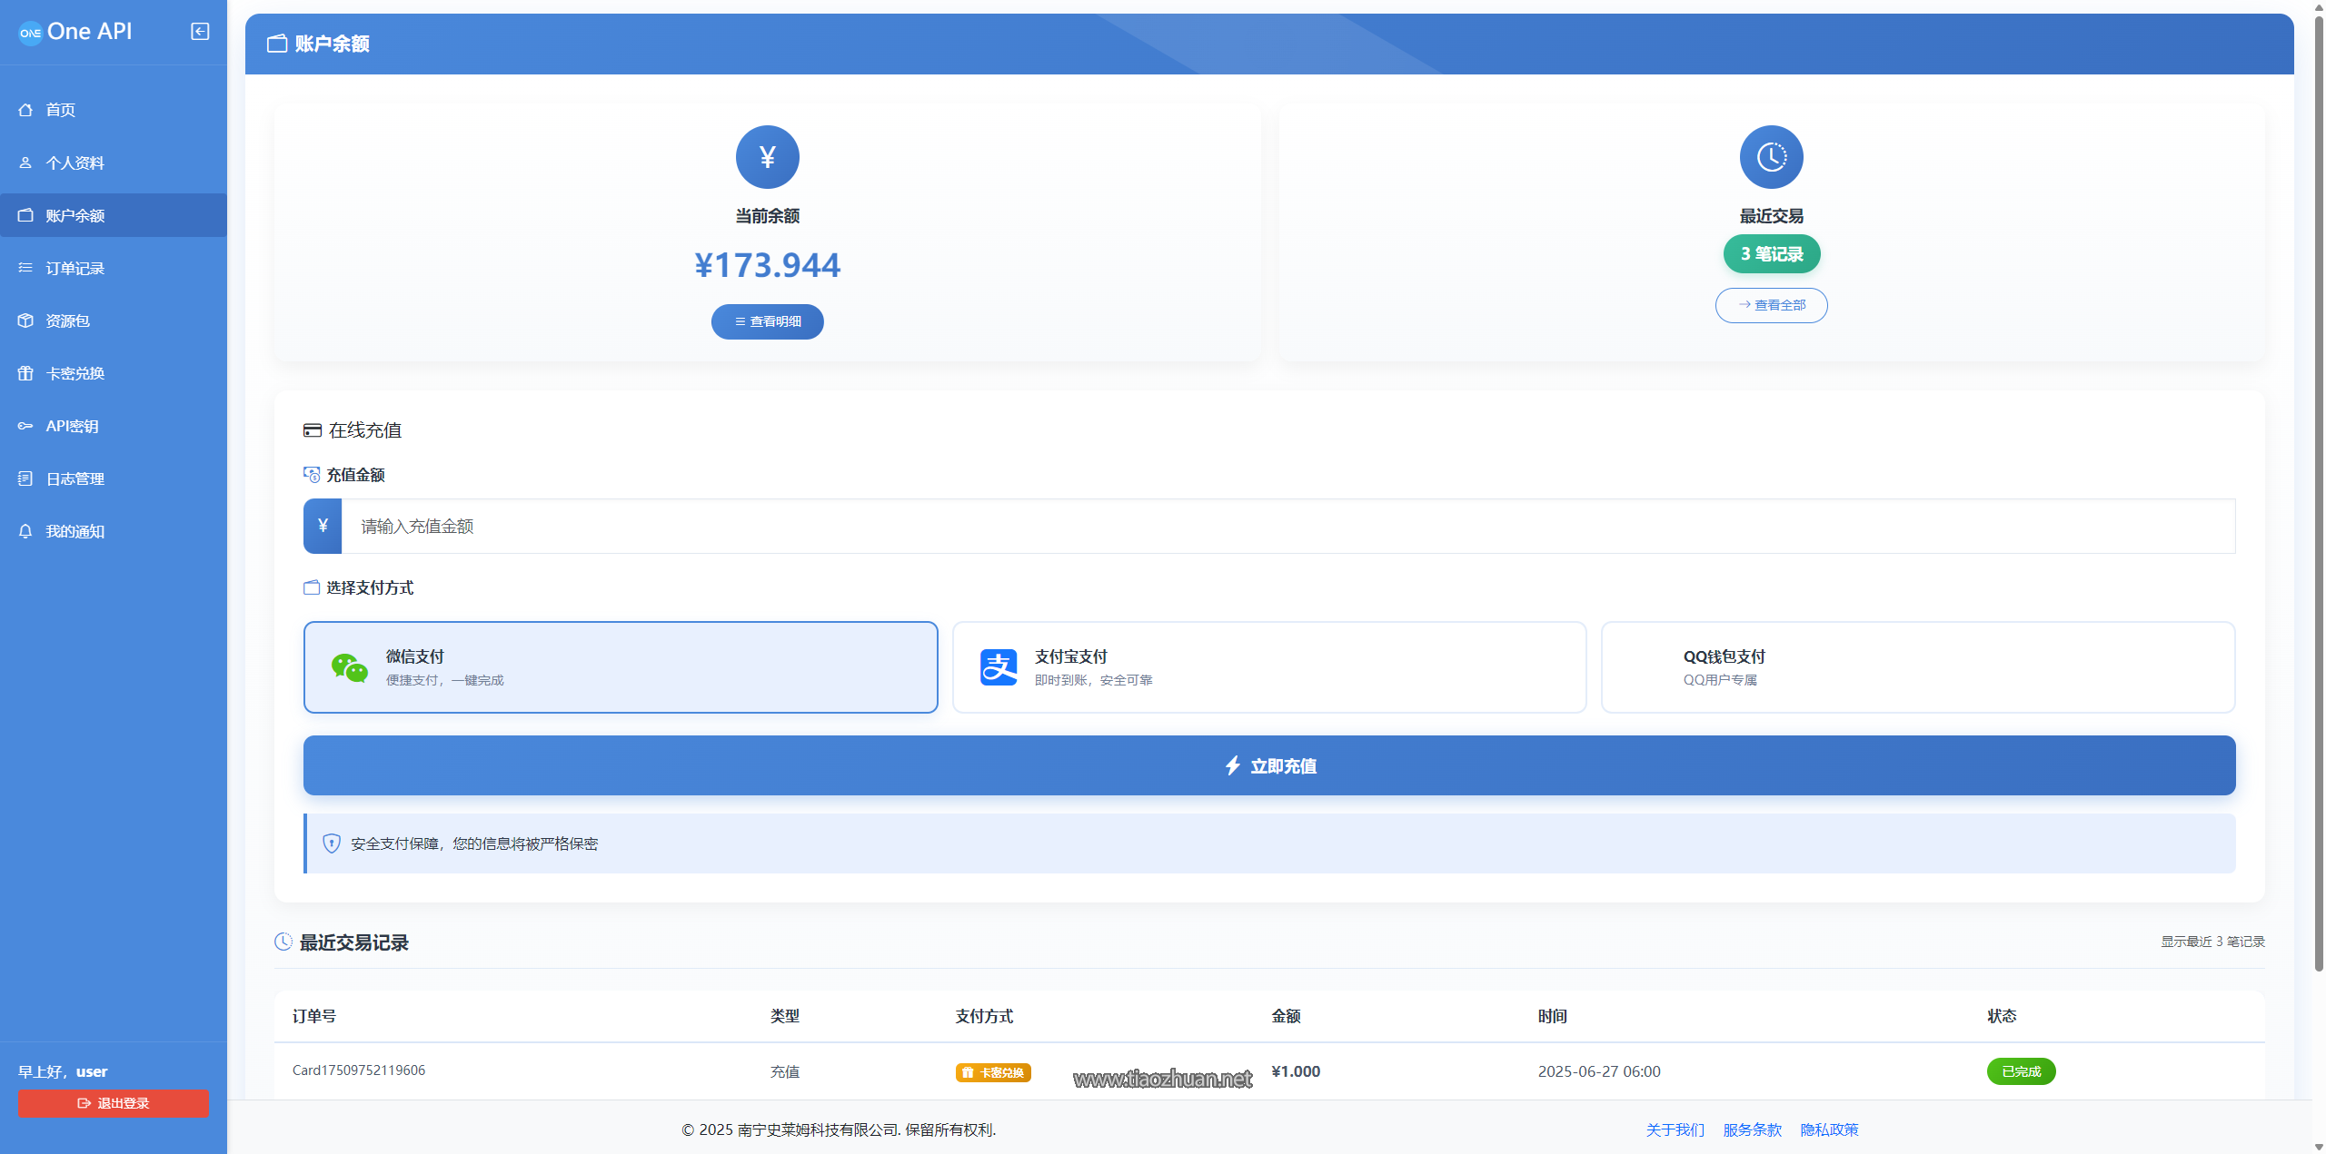Screen dimensions: 2326x1154
Task: Click the ¥1.000 amount cell
Action: [x=1296, y=1071]
